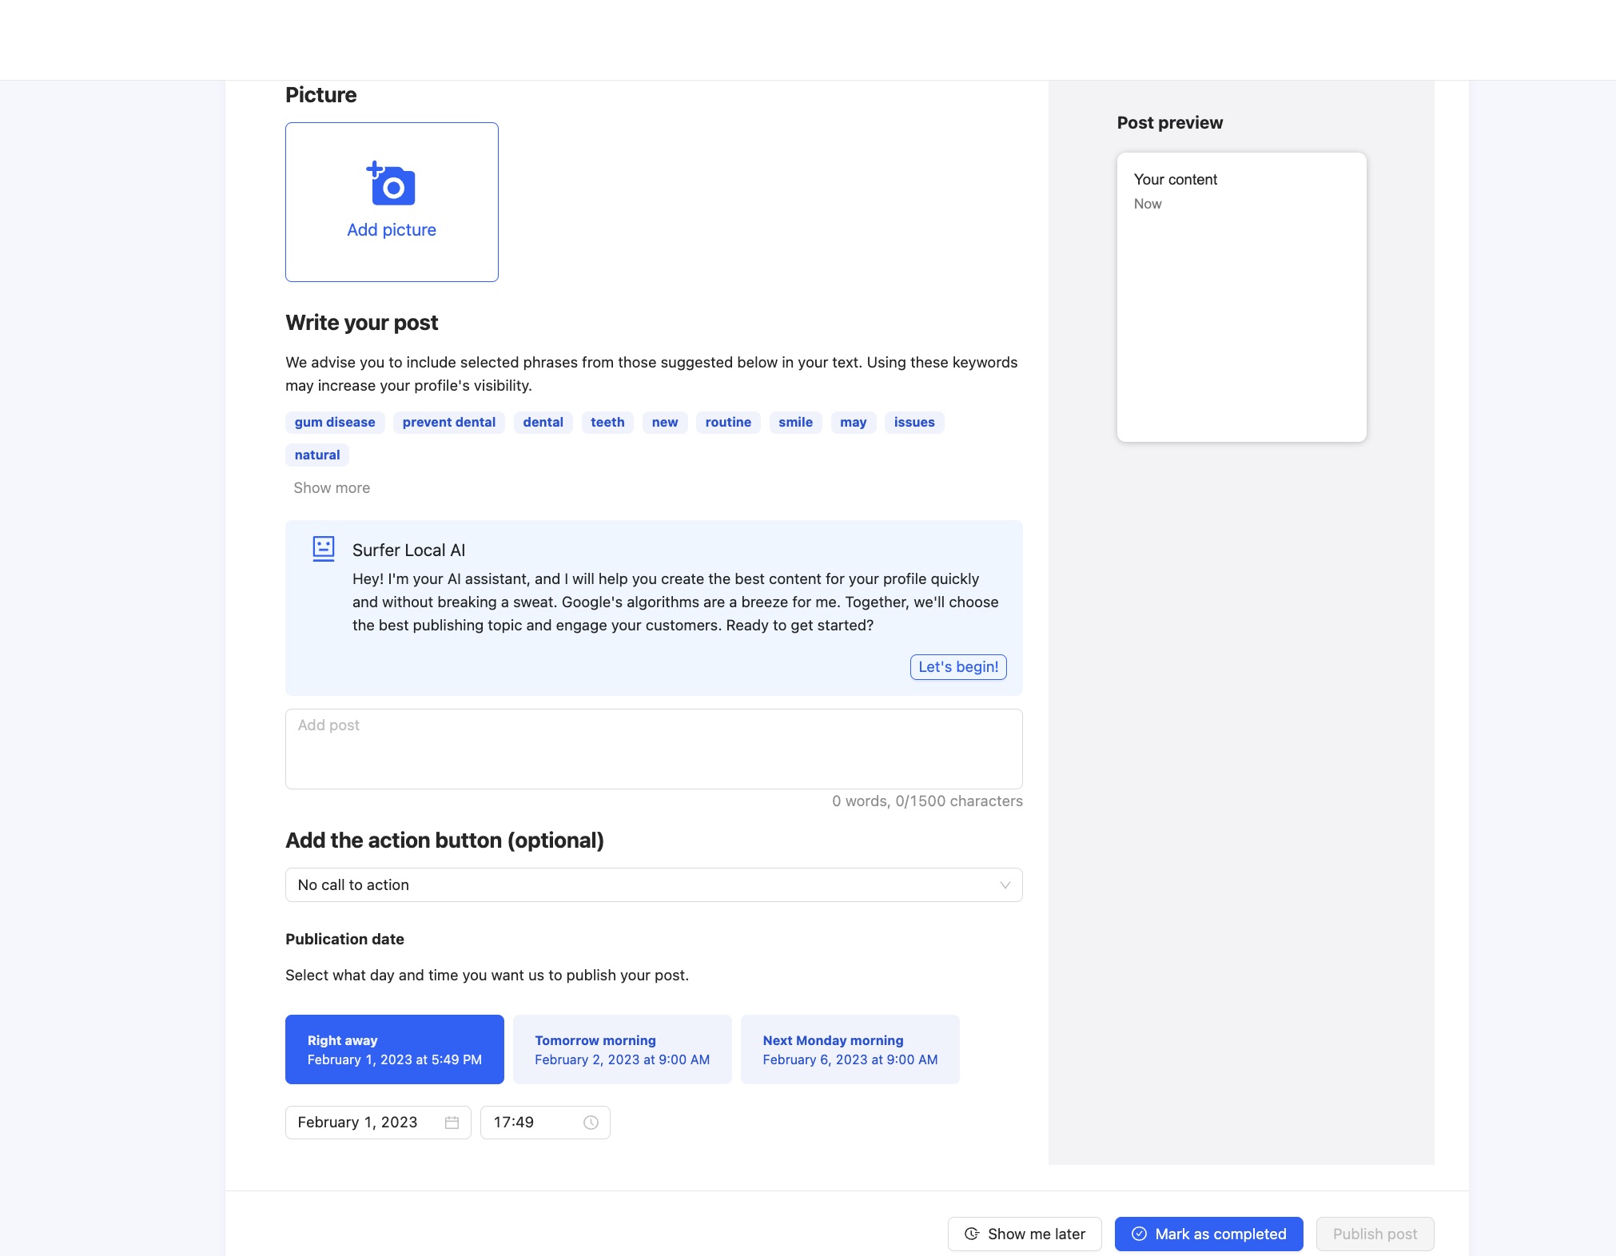This screenshot has width=1616, height=1256.
Task: Open the No call to action dropdown
Action: pos(653,884)
